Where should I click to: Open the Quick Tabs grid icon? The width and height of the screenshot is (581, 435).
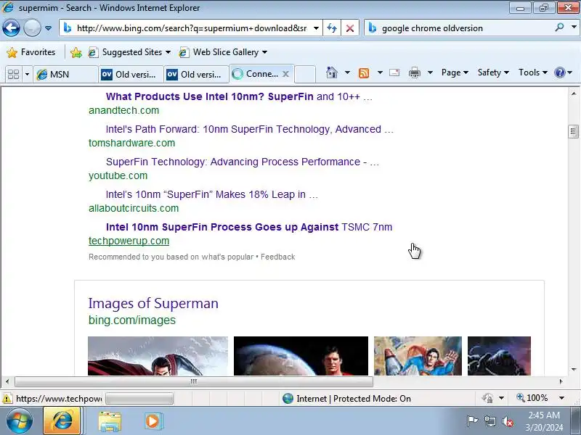coord(13,75)
